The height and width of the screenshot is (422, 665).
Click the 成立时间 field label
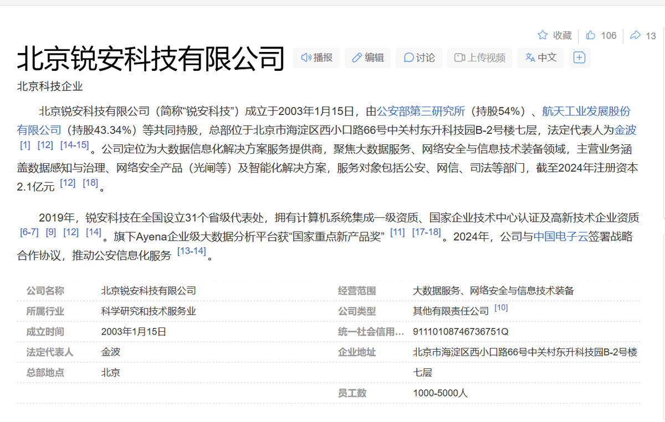click(x=45, y=332)
